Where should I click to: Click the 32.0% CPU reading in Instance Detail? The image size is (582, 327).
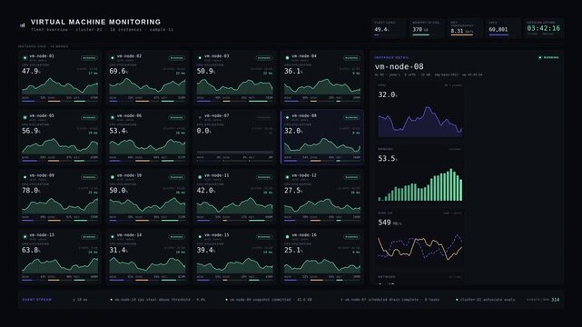pyautogui.click(x=388, y=94)
